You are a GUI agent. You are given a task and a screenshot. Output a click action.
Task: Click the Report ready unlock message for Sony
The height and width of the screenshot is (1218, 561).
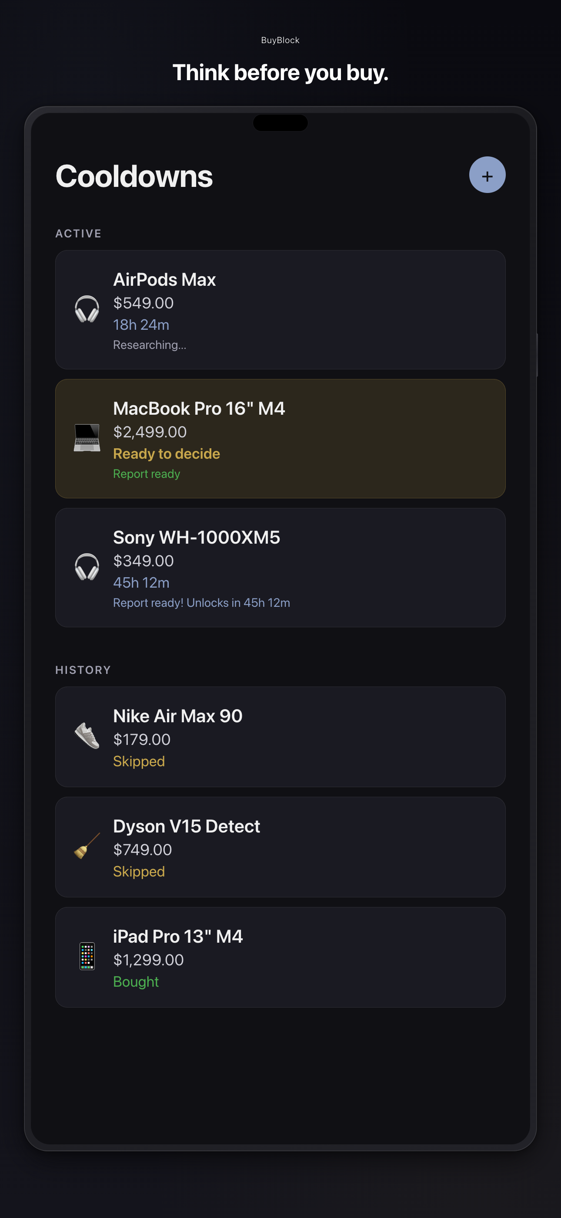coord(201,602)
